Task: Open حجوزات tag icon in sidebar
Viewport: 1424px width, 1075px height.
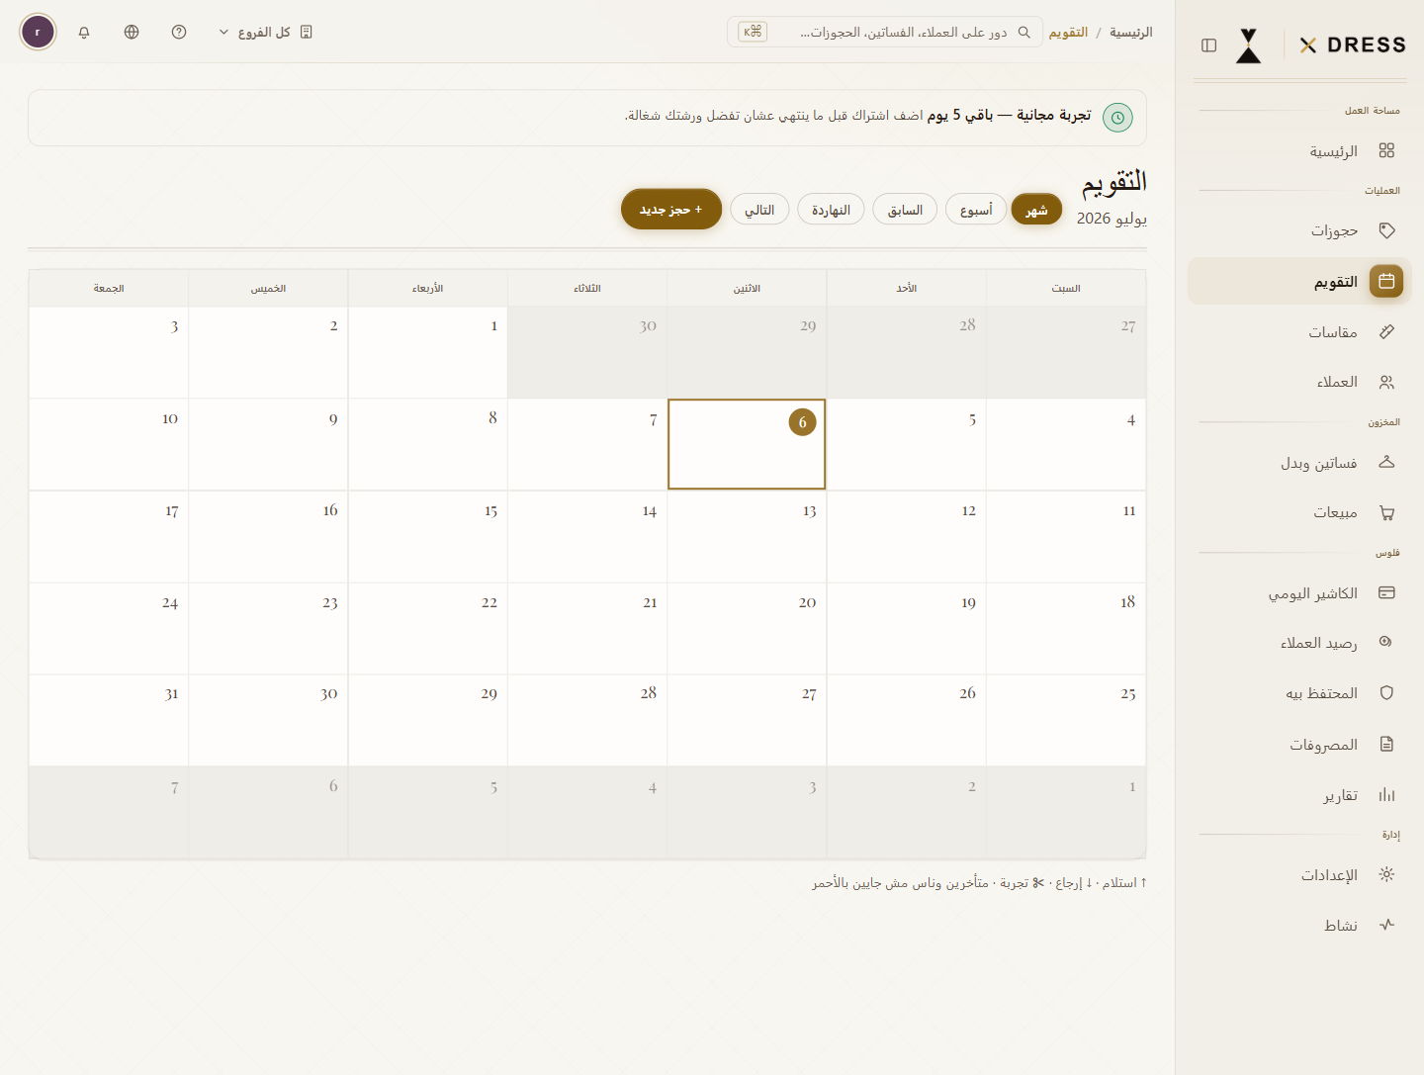Action: [x=1386, y=230]
